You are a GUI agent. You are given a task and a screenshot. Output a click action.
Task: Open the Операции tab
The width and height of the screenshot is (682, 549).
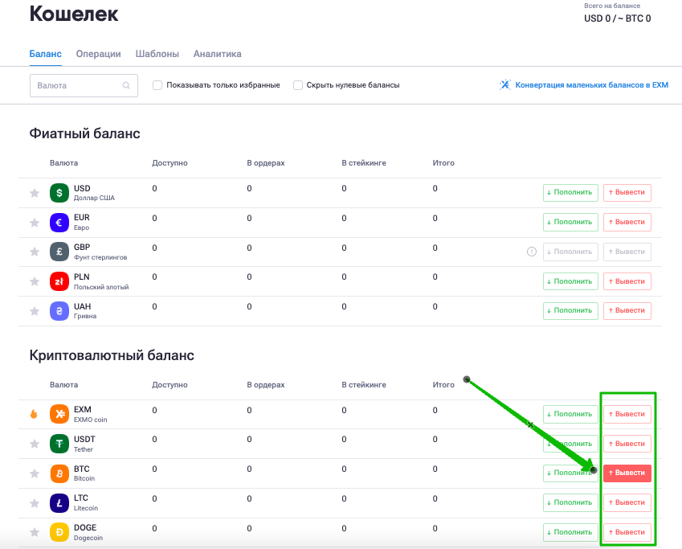click(98, 54)
